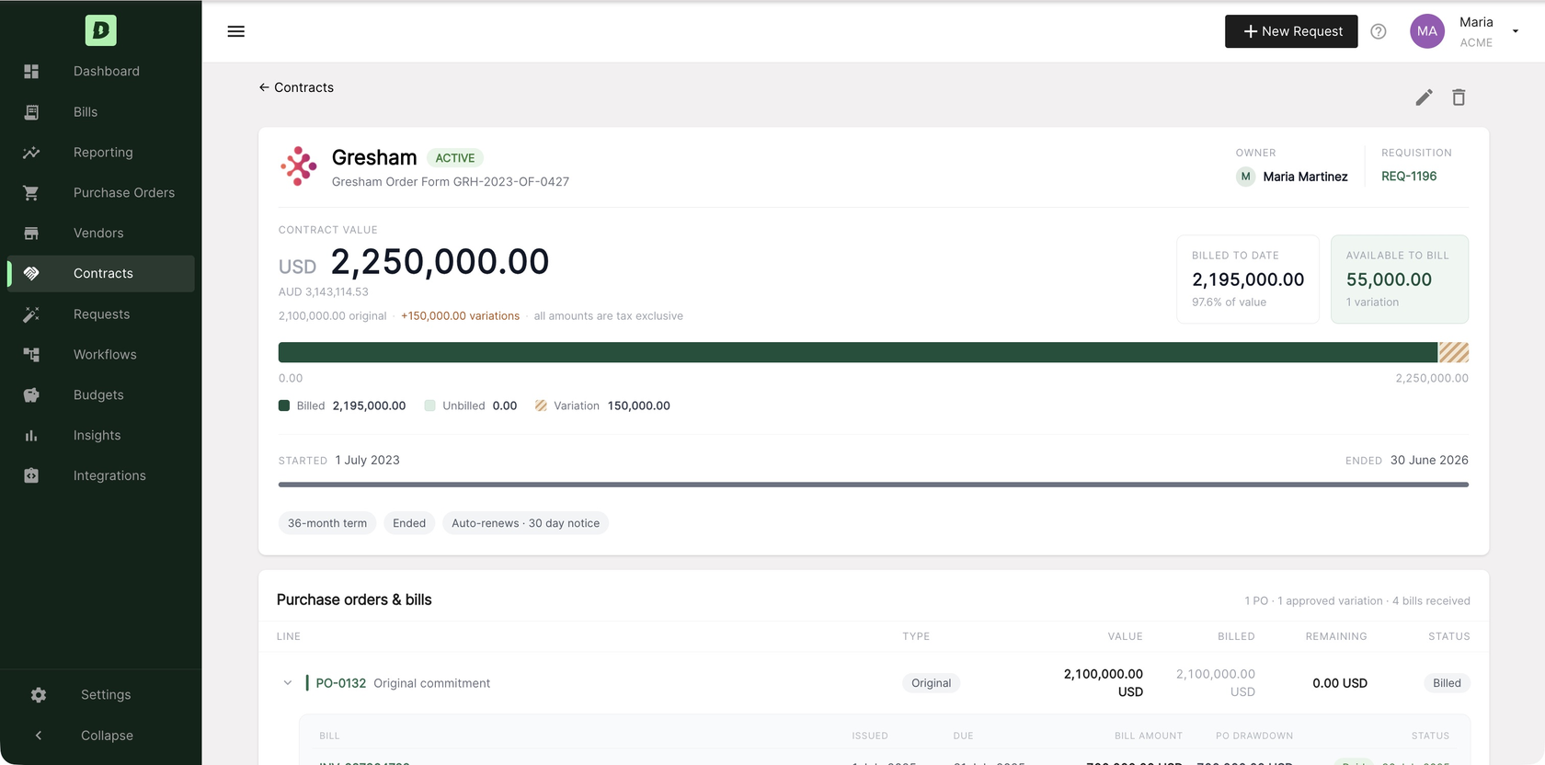Viewport: 1545px width, 765px height.
Task: Open the Insights bar chart icon
Action: 31,435
